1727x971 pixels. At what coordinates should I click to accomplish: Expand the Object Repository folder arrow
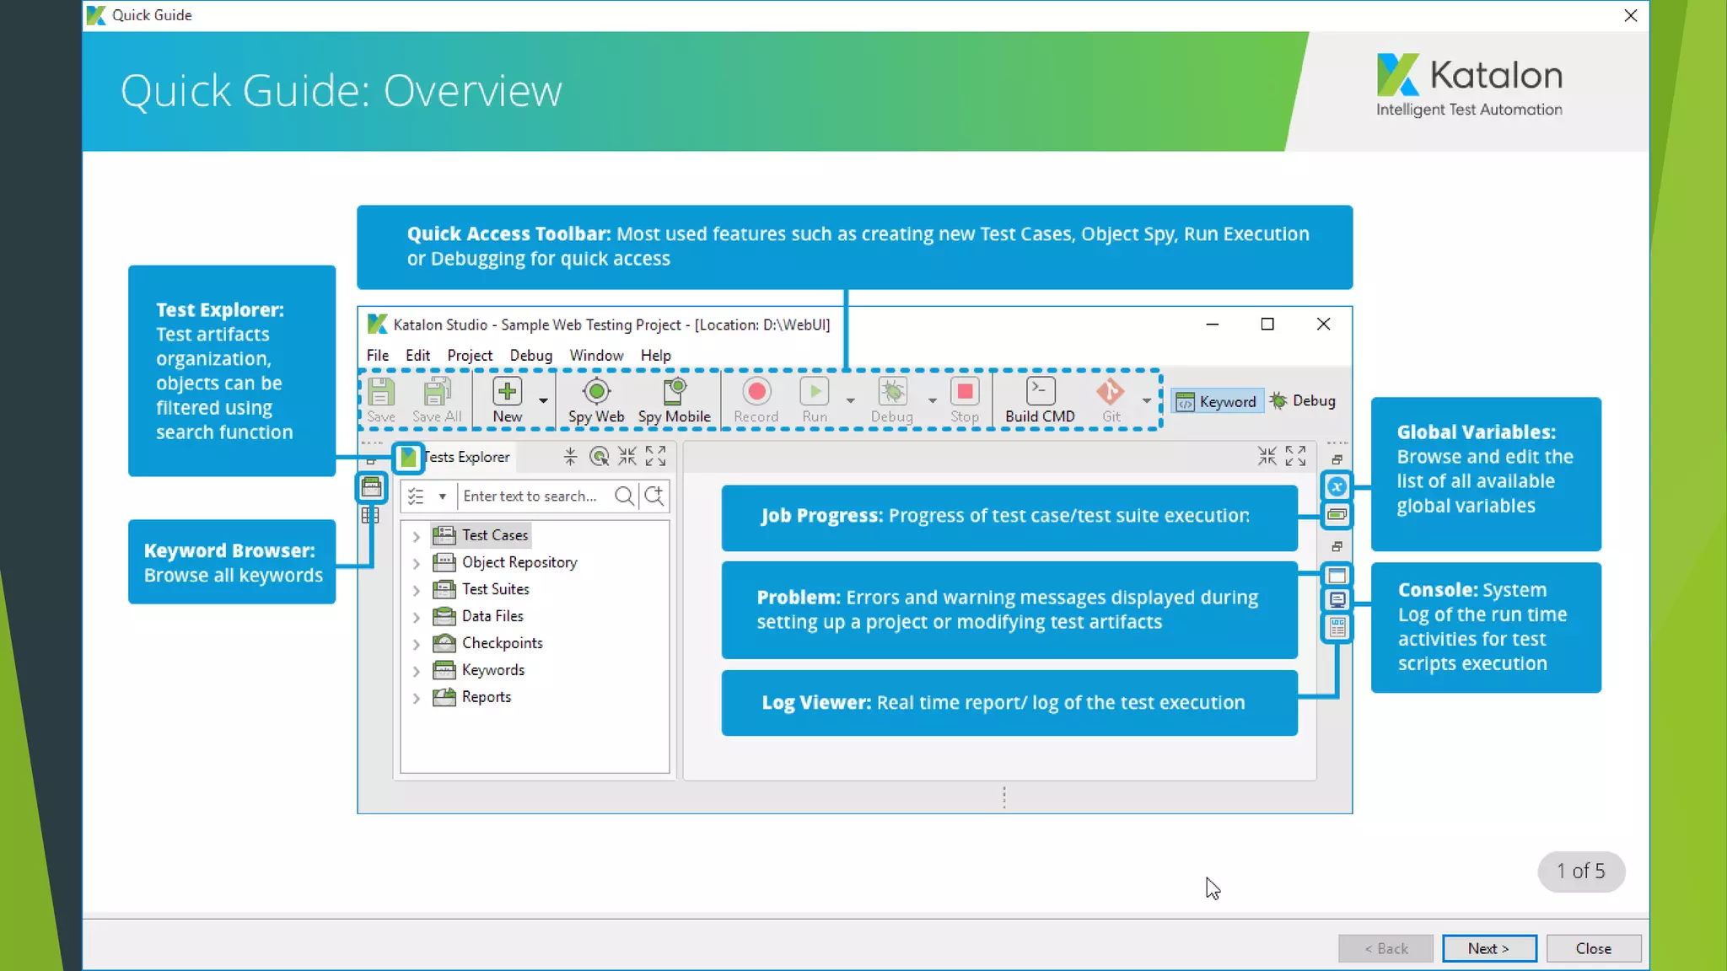click(x=416, y=563)
